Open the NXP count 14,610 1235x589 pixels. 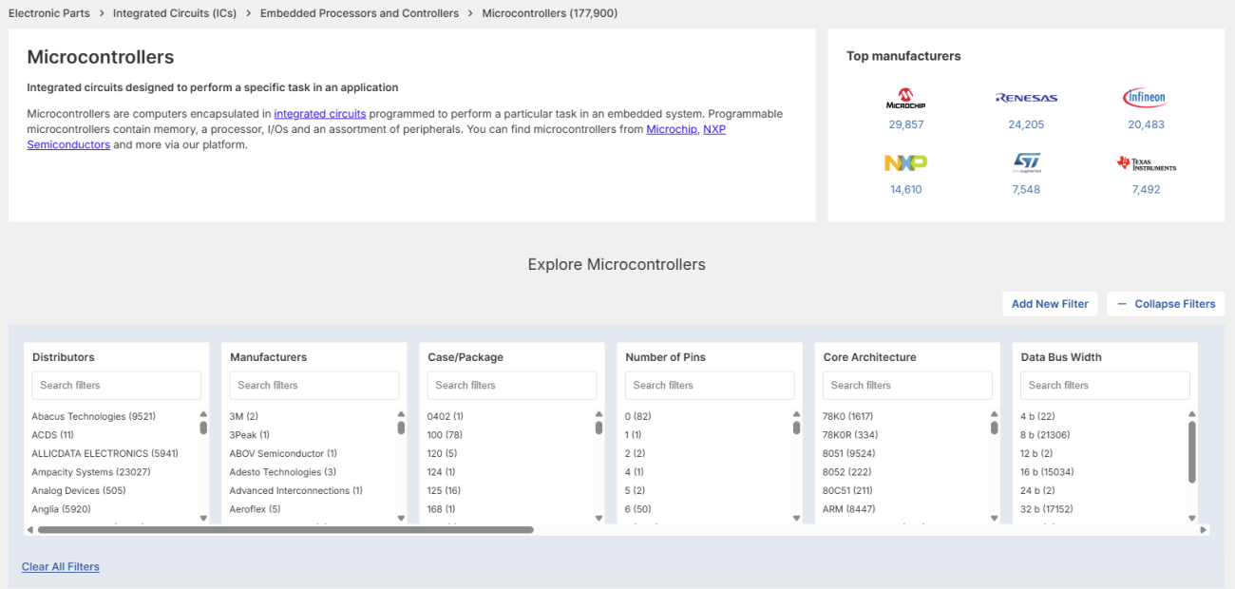click(x=906, y=189)
